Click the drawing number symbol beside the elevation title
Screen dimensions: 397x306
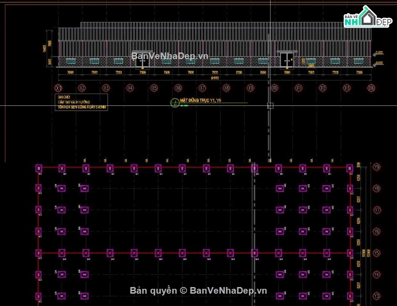click(x=175, y=103)
